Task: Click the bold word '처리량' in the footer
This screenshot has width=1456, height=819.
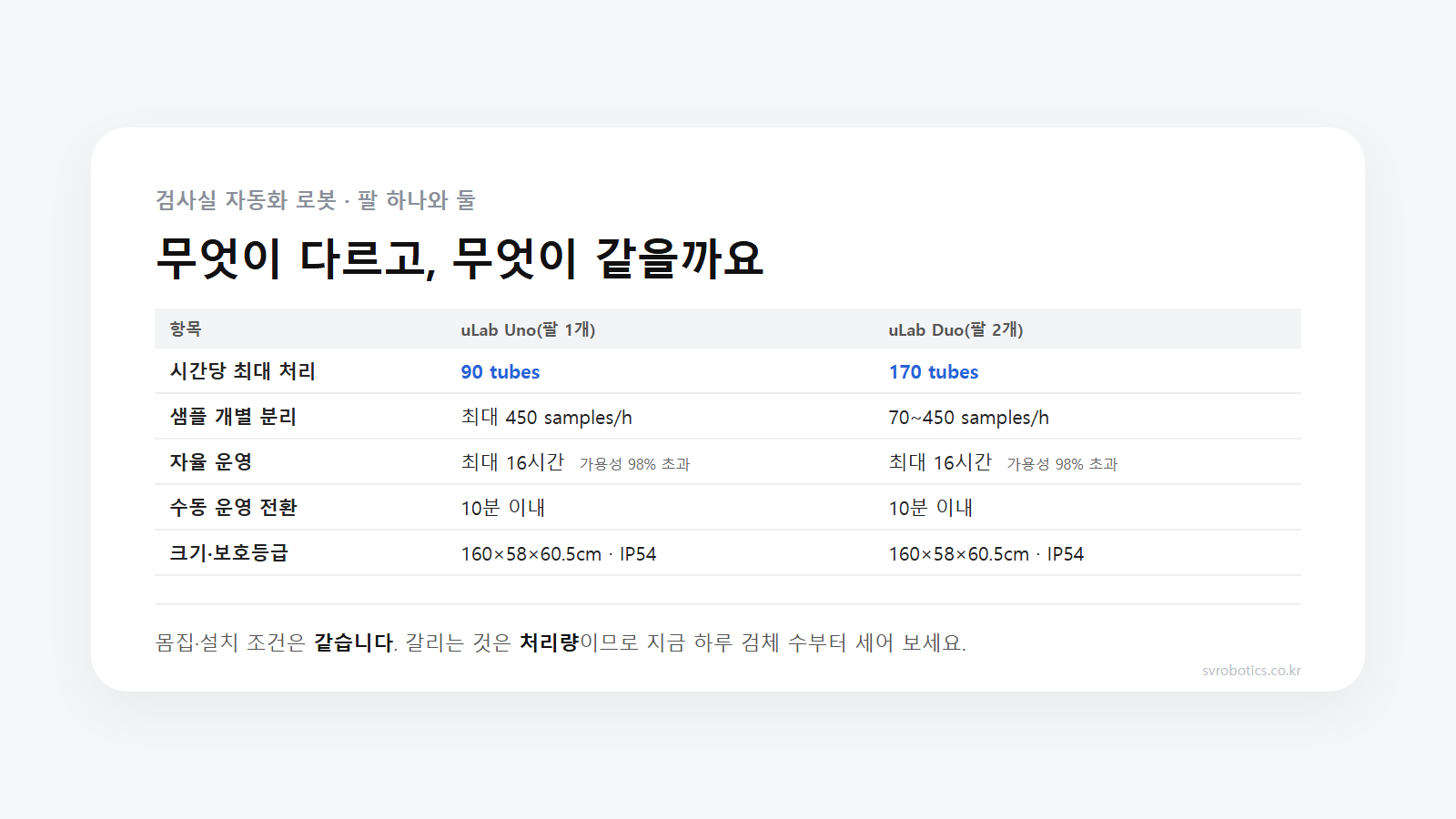Action: tap(549, 642)
